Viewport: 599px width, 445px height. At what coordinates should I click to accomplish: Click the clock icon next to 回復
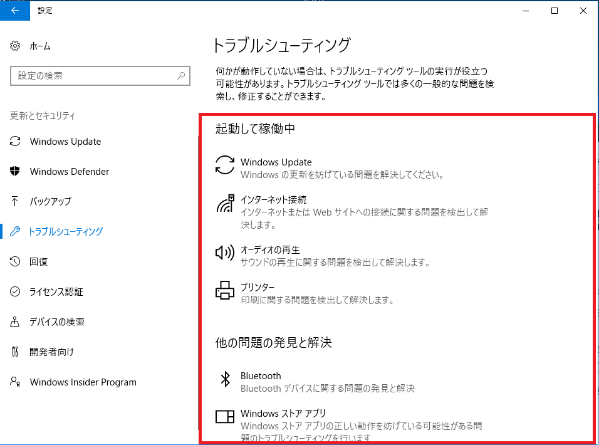tap(15, 261)
